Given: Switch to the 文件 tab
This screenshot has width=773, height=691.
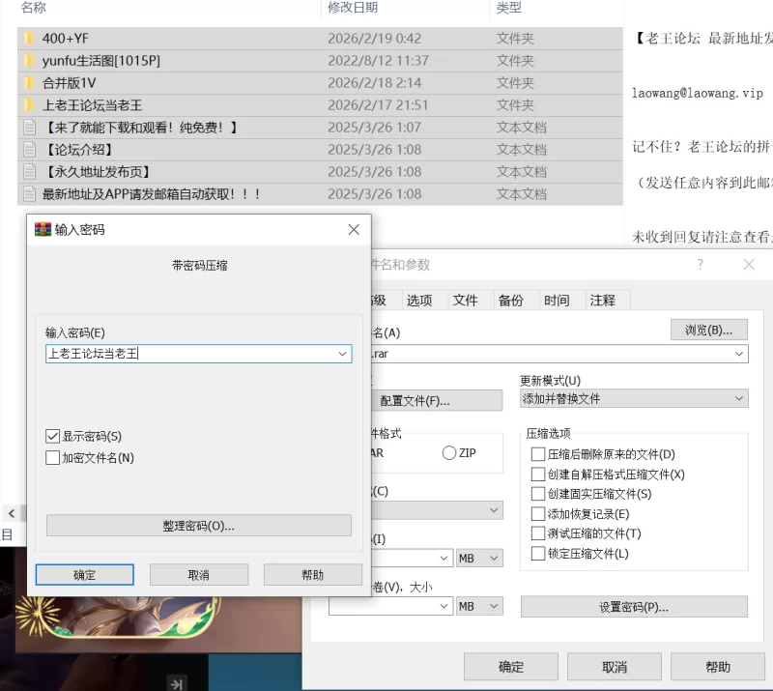Looking at the screenshot, I should [x=465, y=300].
